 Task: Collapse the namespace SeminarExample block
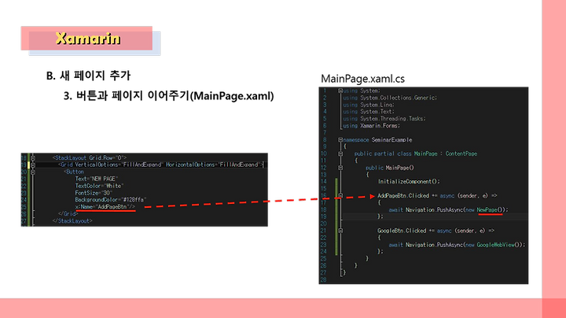tap(340, 140)
